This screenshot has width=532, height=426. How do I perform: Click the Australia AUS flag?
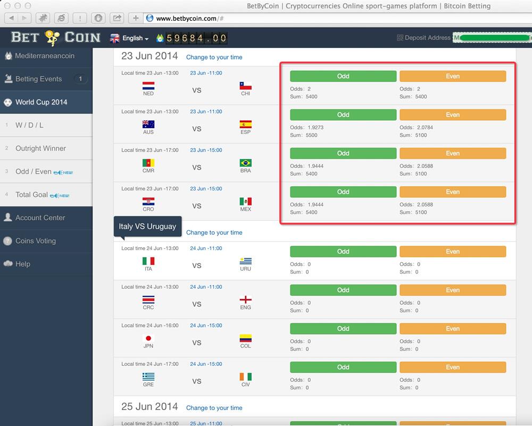tap(148, 124)
